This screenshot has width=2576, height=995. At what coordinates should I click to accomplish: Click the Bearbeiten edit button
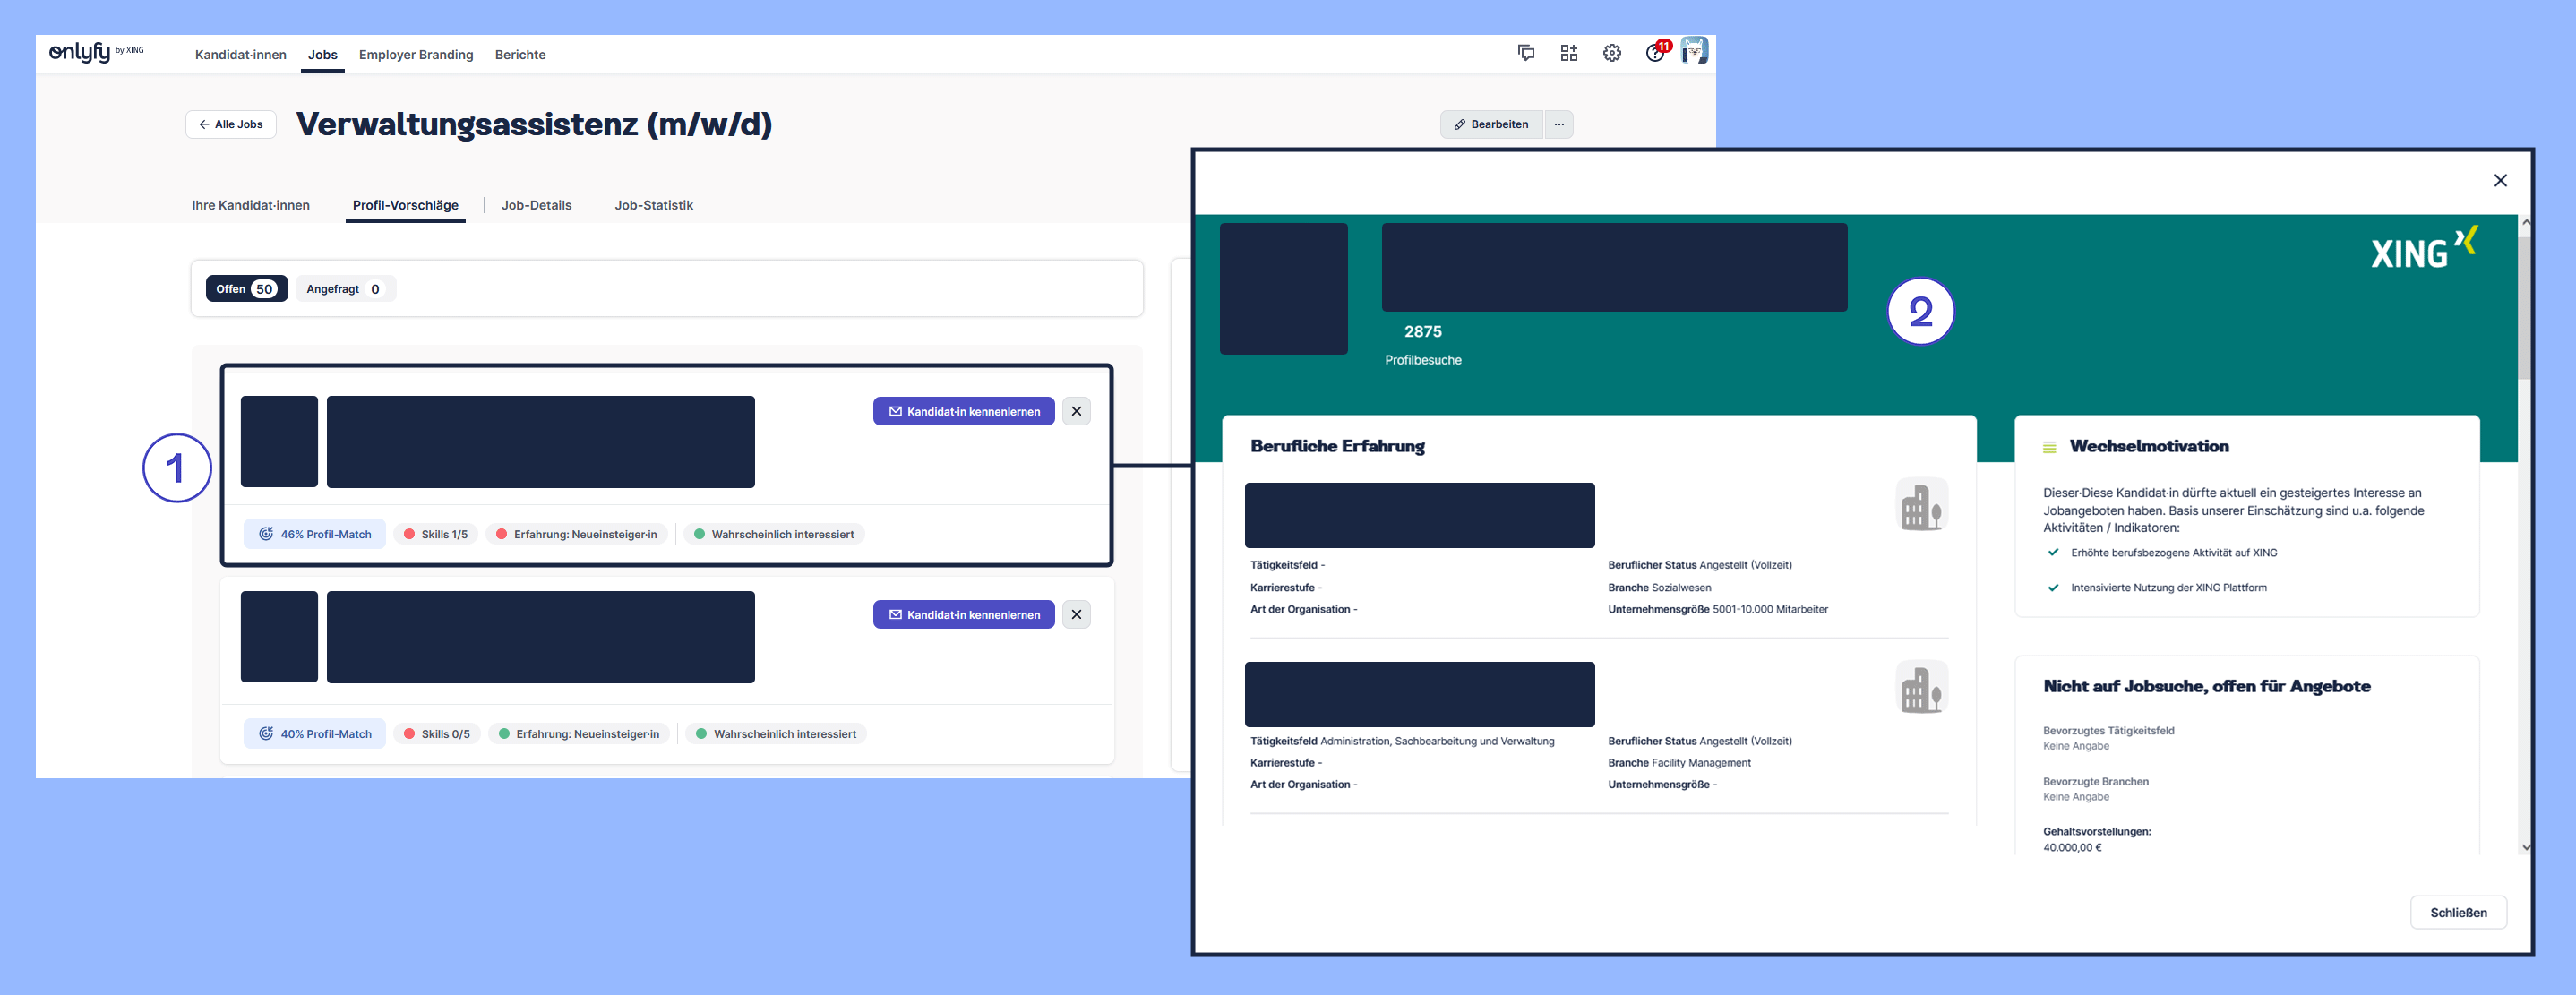[1490, 124]
